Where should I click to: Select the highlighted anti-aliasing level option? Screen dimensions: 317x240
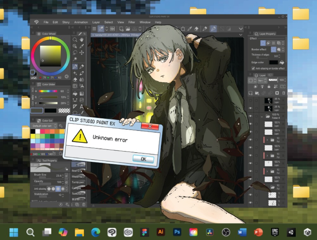click(58, 189)
